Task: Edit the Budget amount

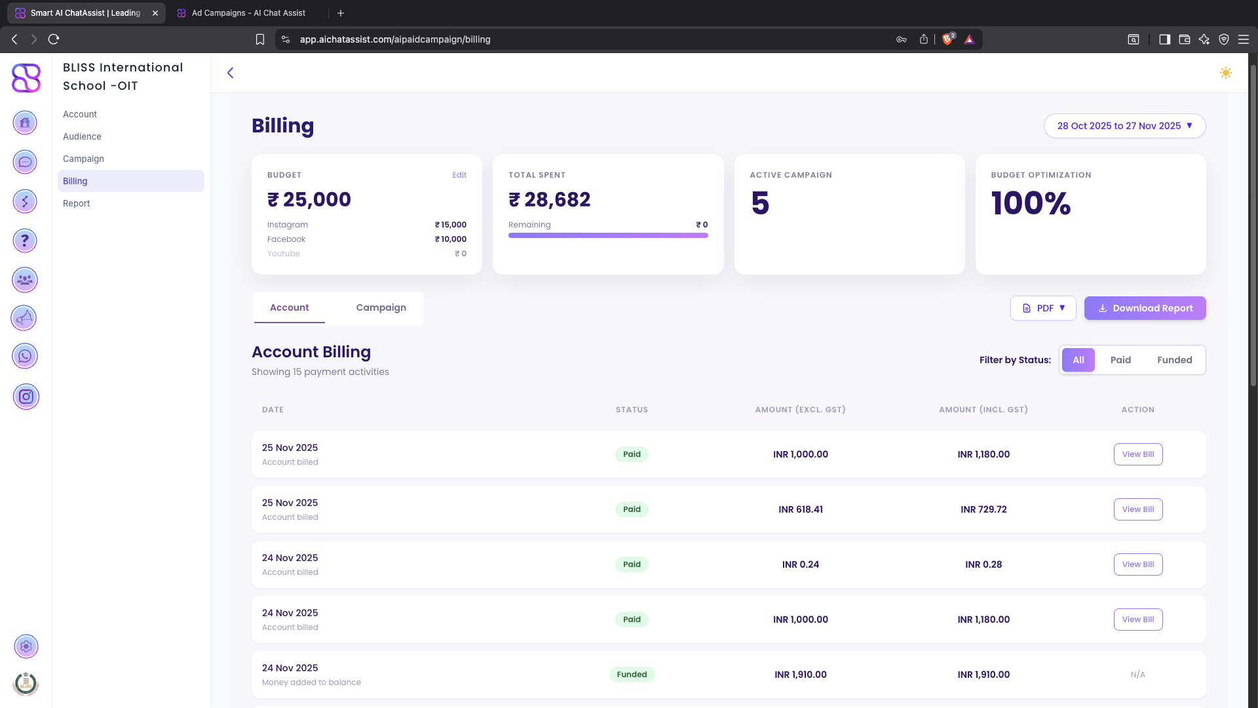Action: click(x=459, y=175)
